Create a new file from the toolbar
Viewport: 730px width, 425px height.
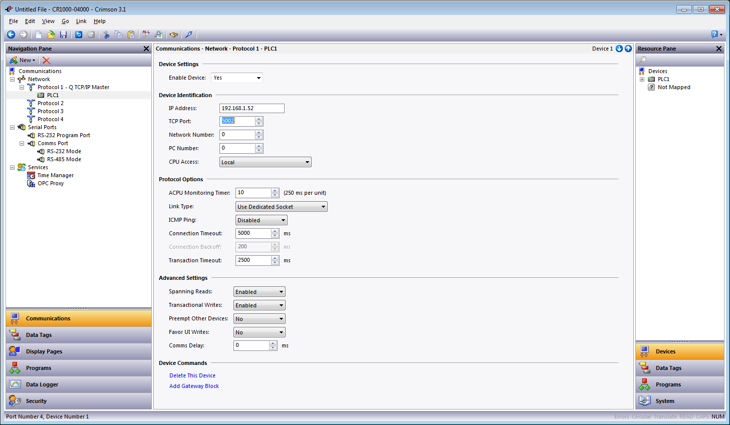(39, 35)
